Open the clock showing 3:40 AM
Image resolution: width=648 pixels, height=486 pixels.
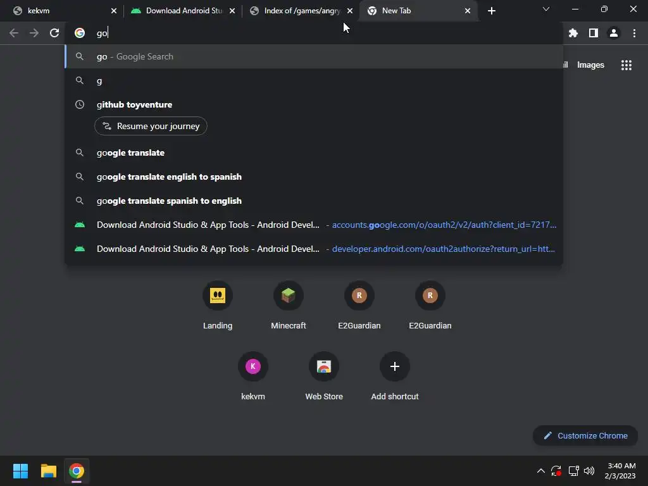[x=620, y=471]
